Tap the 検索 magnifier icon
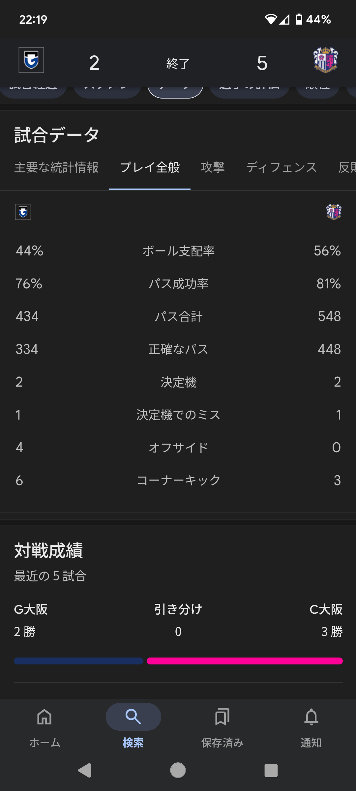356x791 pixels. [x=133, y=717]
